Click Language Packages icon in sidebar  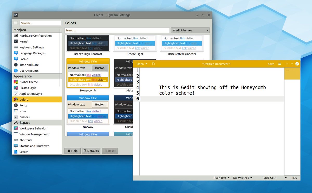(16, 53)
